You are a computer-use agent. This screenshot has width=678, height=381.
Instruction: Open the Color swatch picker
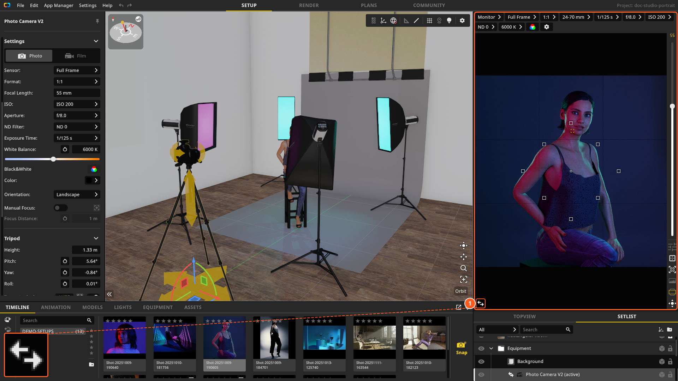tap(93, 181)
